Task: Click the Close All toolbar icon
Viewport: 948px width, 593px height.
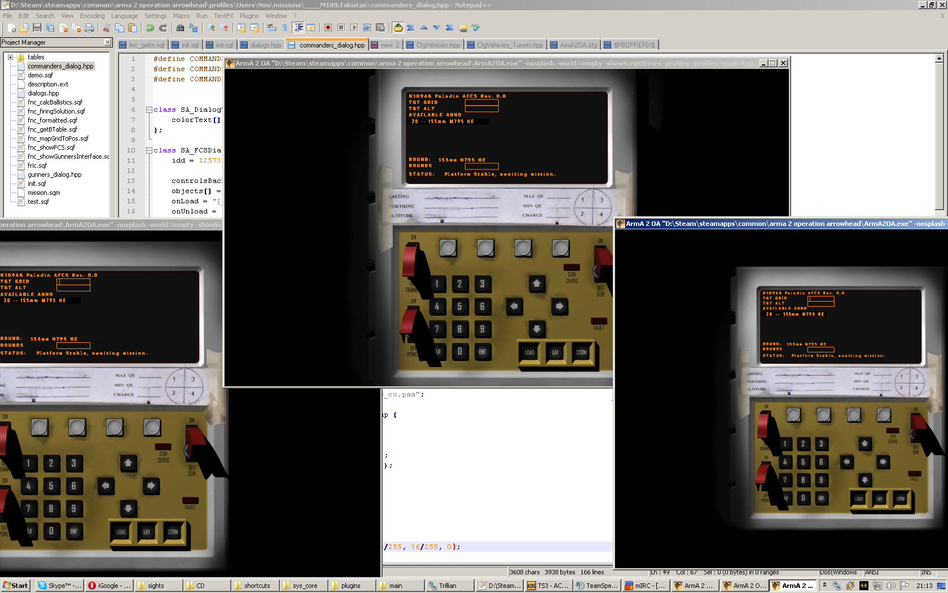Action: pyautogui.click(x=76, y=28)
